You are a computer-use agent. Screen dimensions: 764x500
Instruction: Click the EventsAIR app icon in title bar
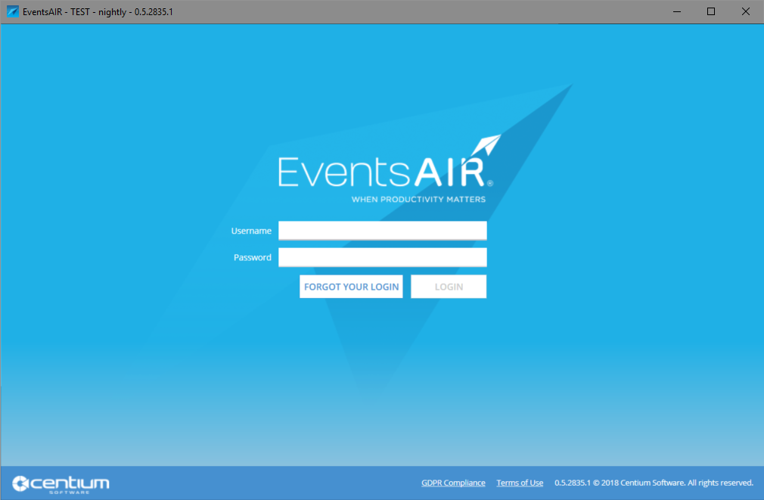click(x=12, y=11)
